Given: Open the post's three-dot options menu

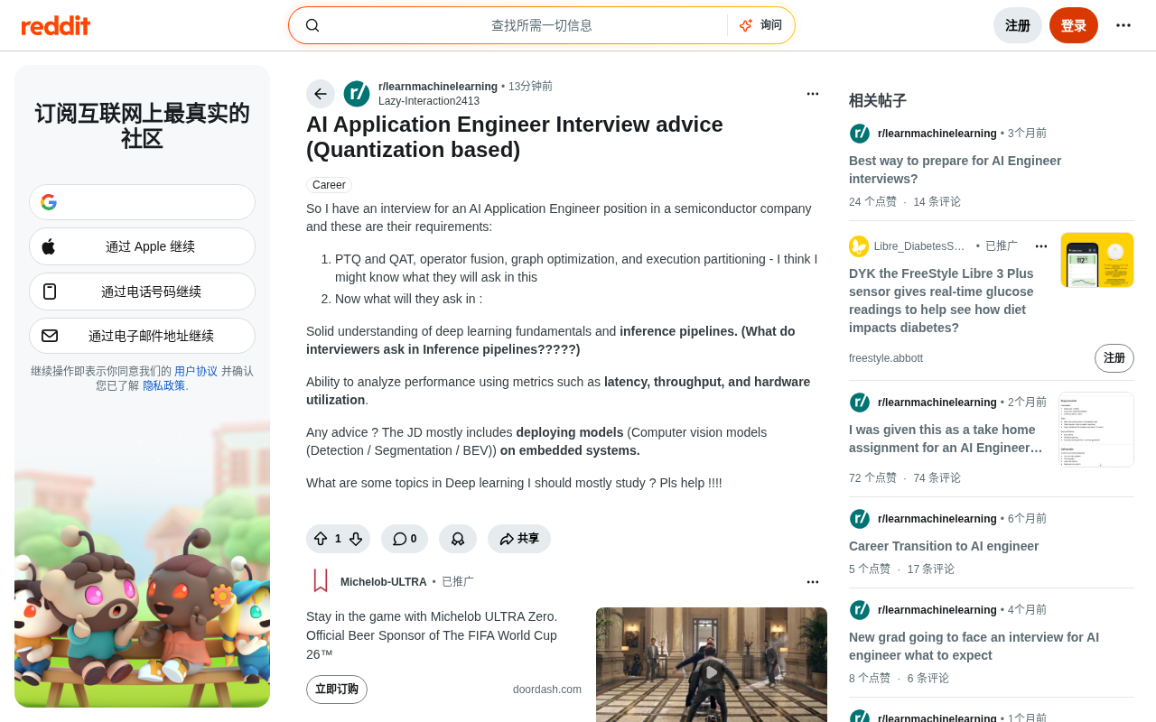Looking at the screenshot, I should point(813,94).
